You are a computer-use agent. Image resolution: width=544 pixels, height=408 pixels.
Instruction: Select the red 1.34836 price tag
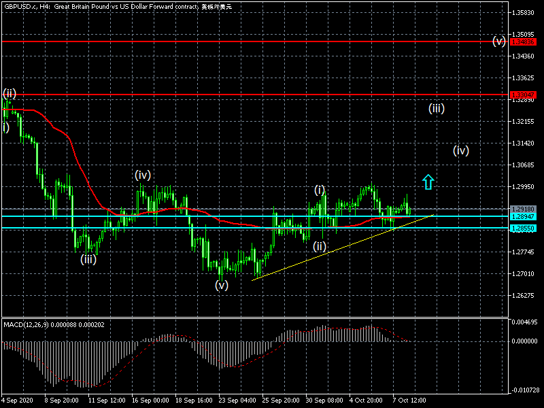tap(523, 41)
